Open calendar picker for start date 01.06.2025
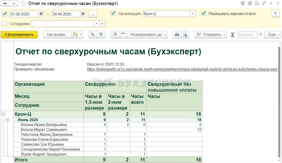The height and width of the screenshot is (163, 282). pyautogui.click(x=41, y=14)
